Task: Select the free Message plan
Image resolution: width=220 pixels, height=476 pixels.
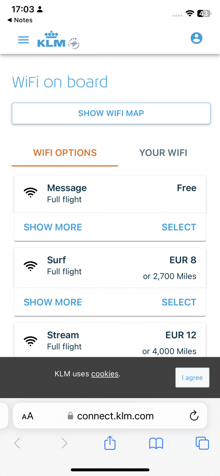Action: 179,227
